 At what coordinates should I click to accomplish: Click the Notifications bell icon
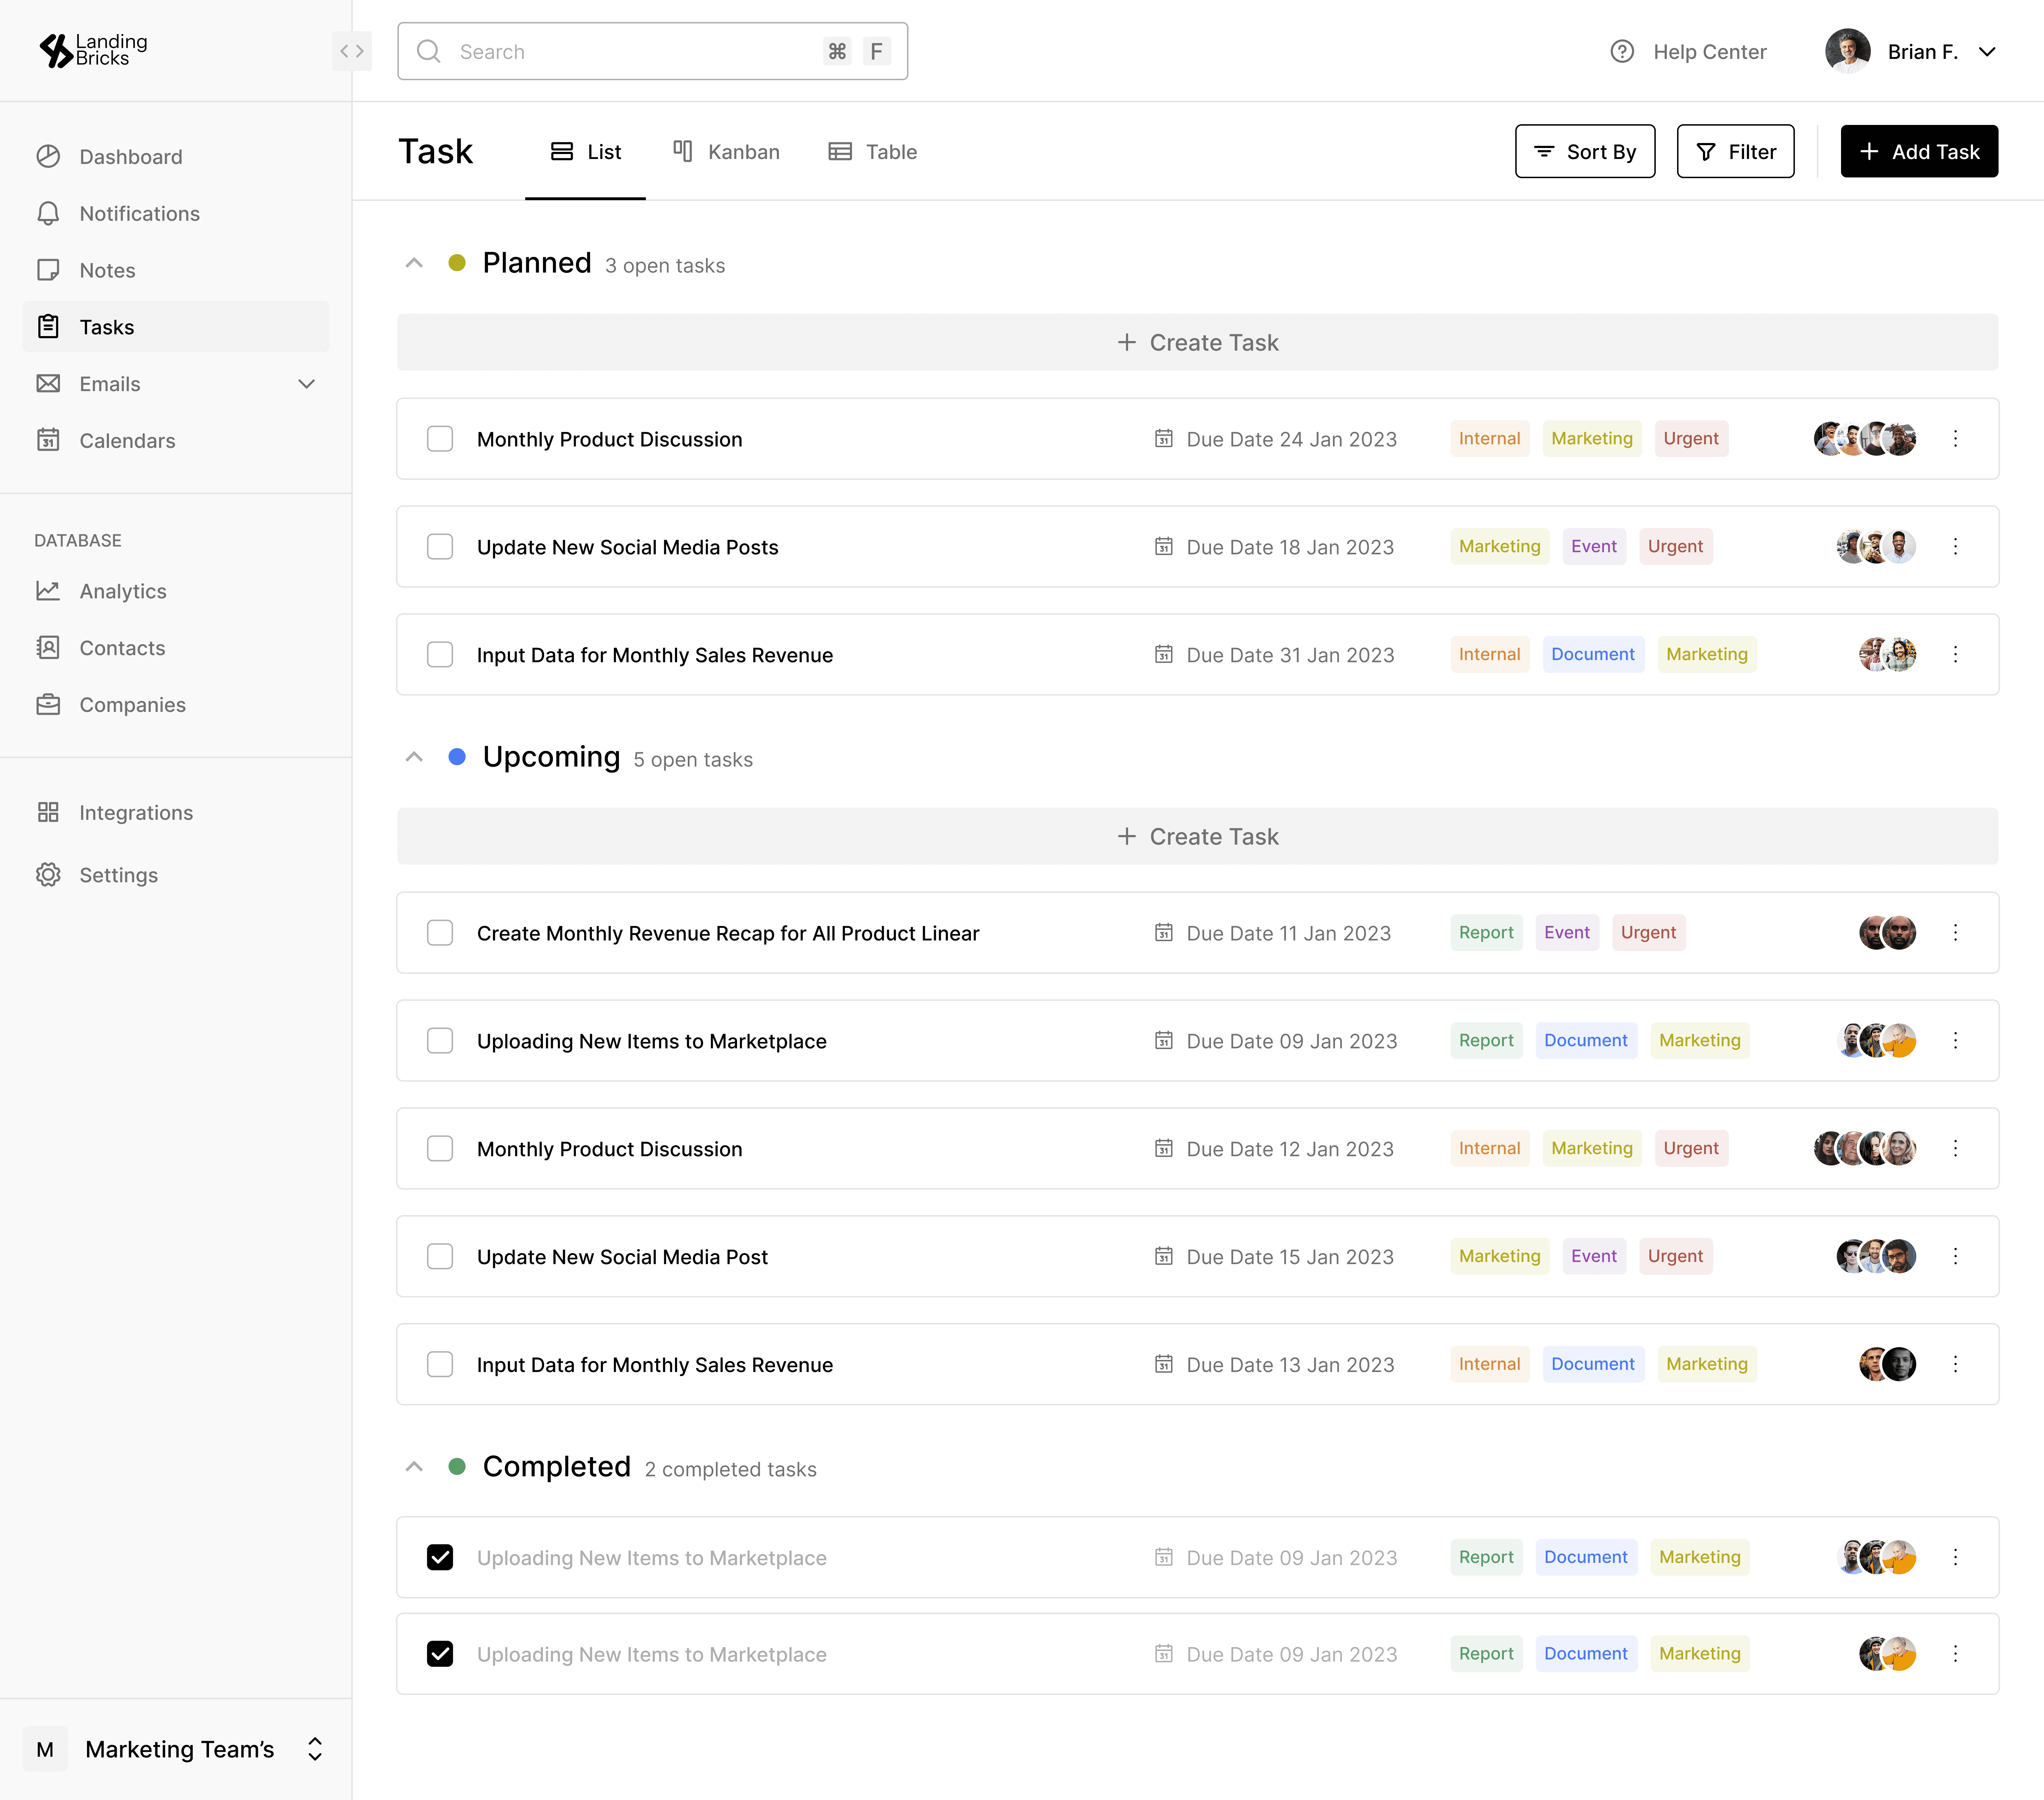point(48,213)
